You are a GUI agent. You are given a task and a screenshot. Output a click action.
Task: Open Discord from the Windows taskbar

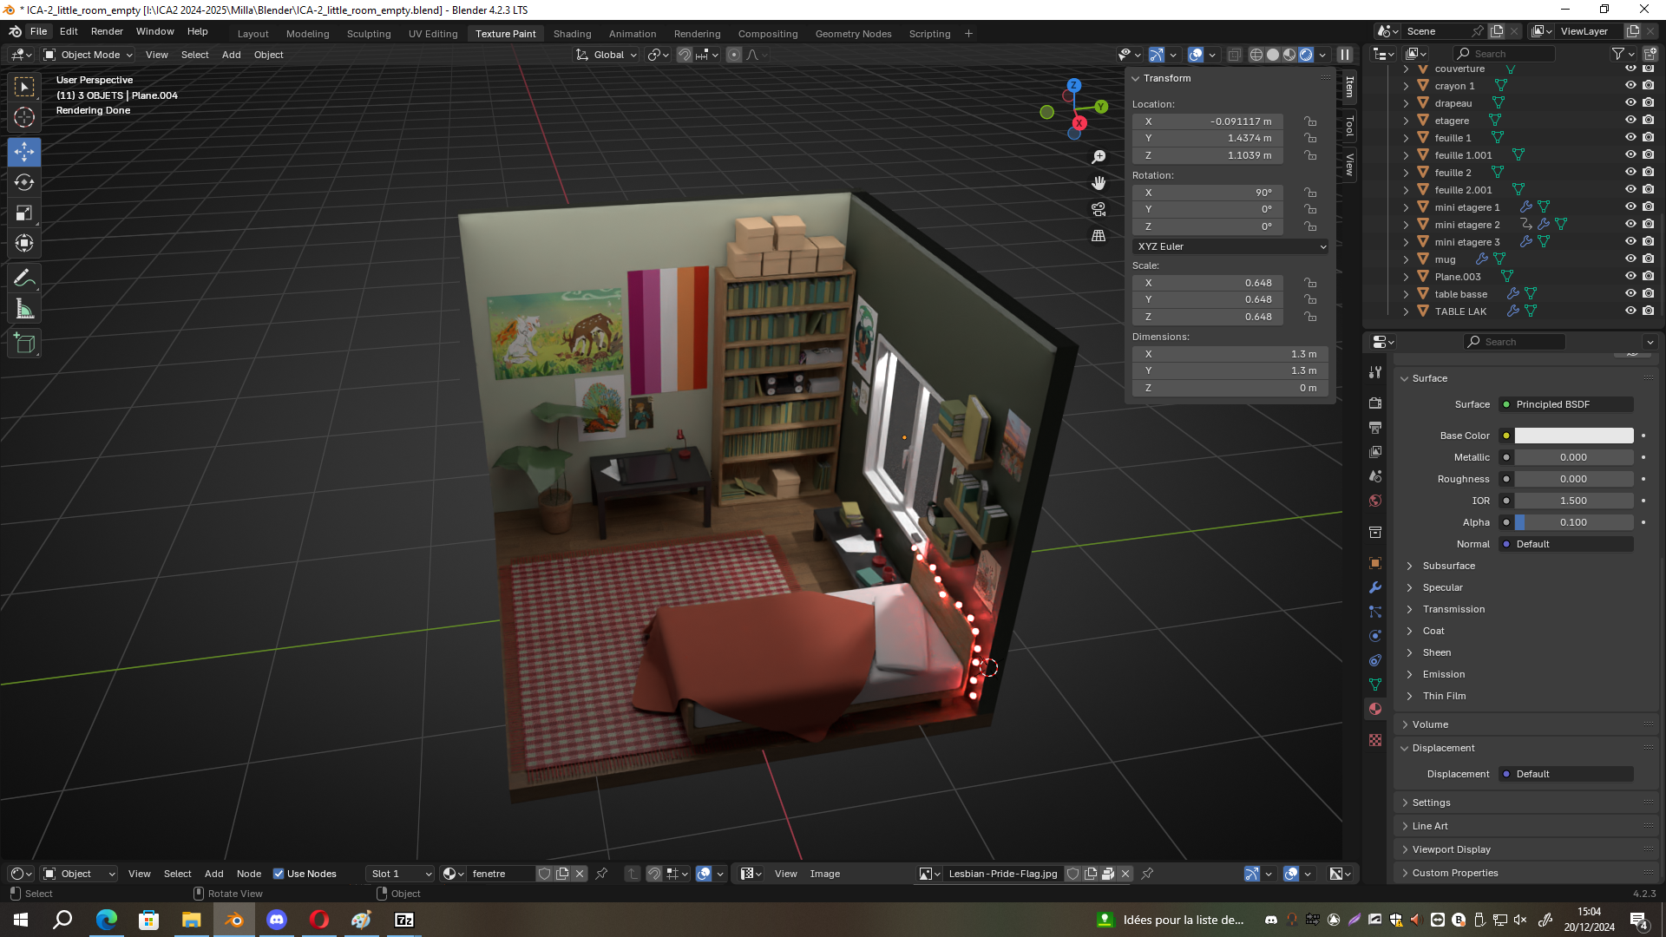[x=277, y=920]
